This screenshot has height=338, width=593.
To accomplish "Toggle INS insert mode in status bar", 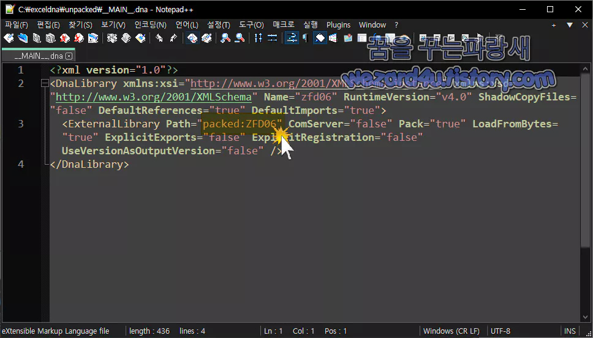I will pos(570,331).
